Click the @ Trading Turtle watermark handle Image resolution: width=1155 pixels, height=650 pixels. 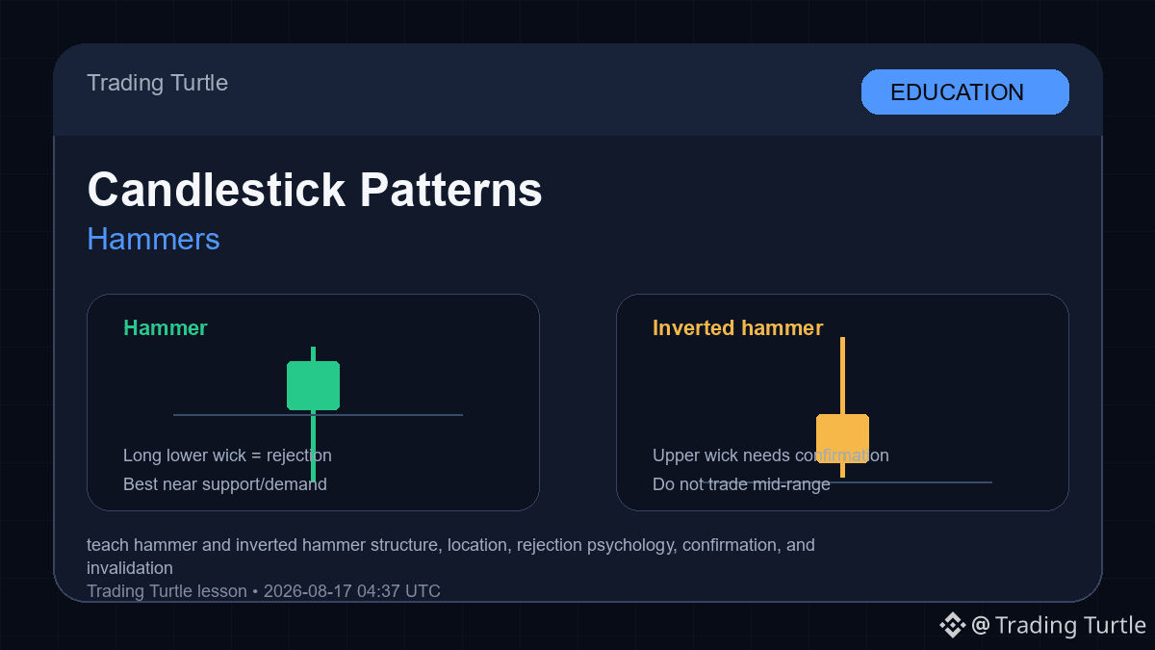1059,625
